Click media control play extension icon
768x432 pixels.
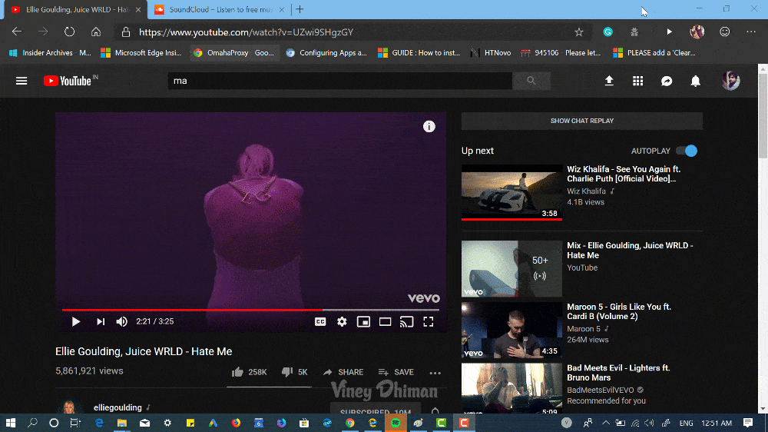pyautogui.click(x=669, y=32)
